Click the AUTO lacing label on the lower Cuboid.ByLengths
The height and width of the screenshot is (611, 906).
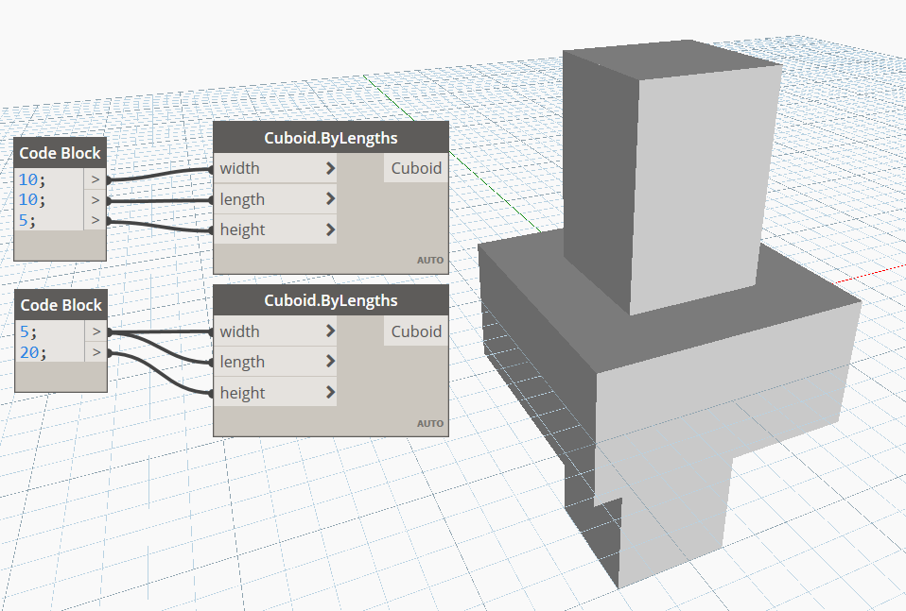coord(430,423)
